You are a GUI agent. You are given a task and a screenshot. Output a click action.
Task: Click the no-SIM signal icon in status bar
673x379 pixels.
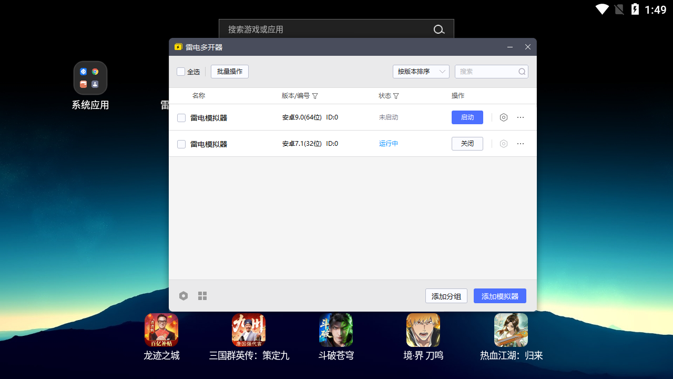click(x=619, y=9)
